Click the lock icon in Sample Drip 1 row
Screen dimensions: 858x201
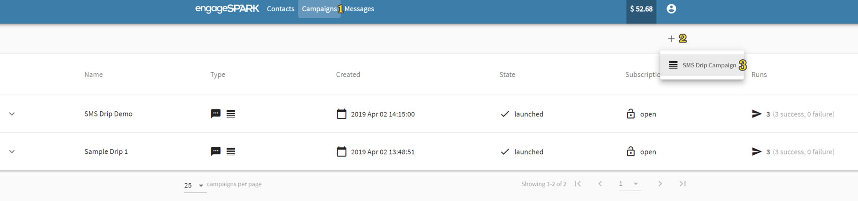coord(630,152)
